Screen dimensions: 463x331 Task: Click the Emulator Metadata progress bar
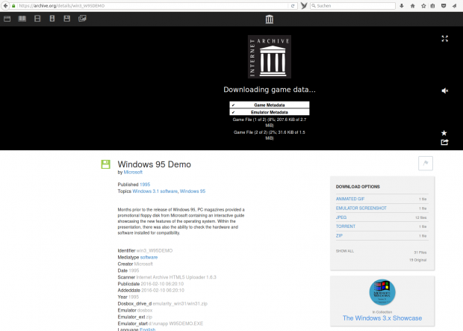pyautogui.click(x=270, y=112)
